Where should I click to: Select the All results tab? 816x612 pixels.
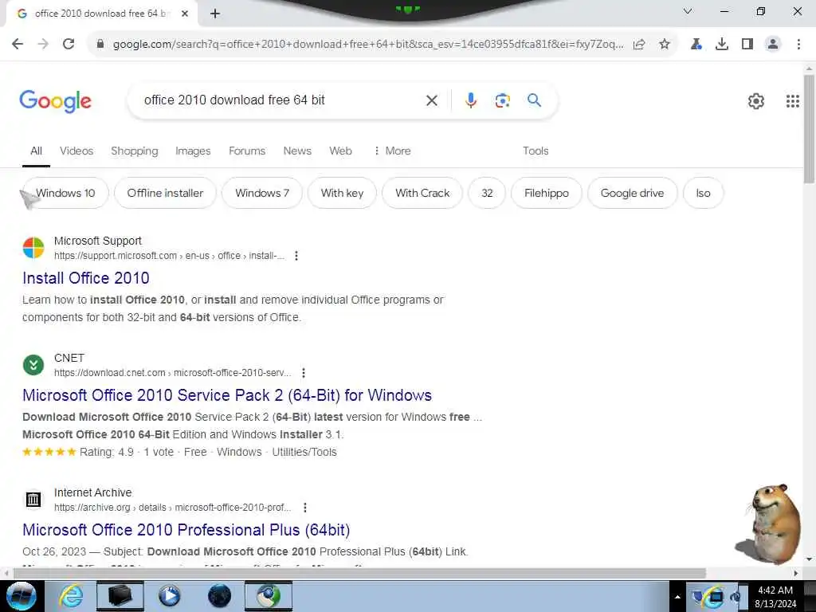(x=36, y=151)
